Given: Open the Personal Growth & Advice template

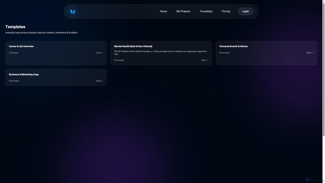Looking at the screenshot, I should pyautogui.click(x=310, y=53).
